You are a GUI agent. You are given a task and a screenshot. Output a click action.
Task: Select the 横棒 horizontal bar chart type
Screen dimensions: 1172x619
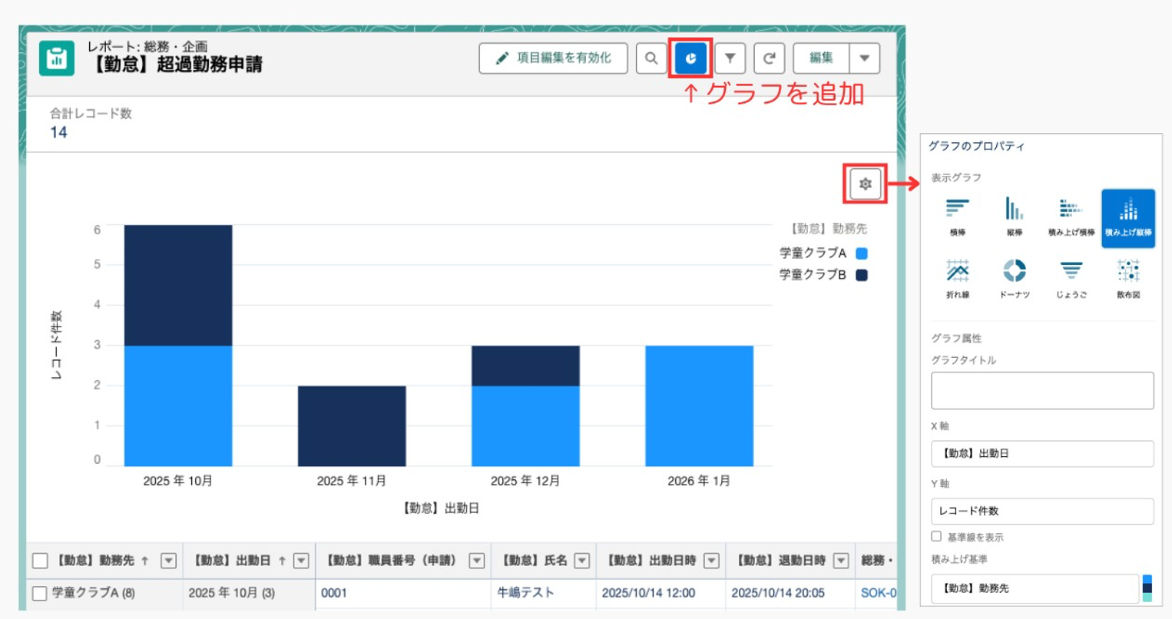click(958, 217)
